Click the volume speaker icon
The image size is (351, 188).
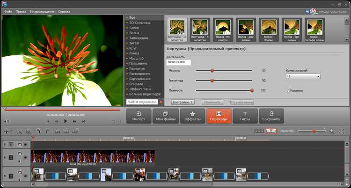[7, 121]
